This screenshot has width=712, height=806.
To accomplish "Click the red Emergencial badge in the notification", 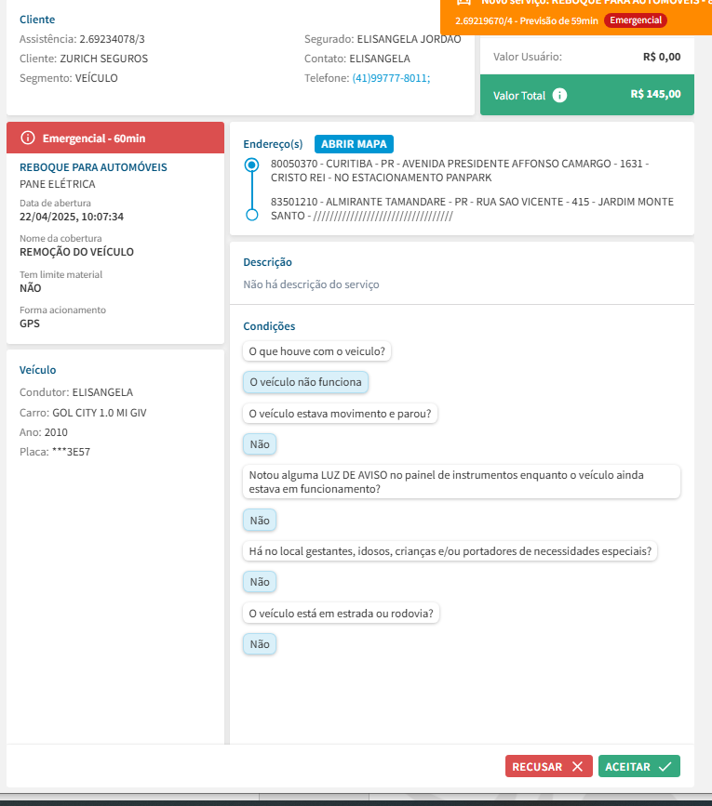I will [x=636, y=20].
